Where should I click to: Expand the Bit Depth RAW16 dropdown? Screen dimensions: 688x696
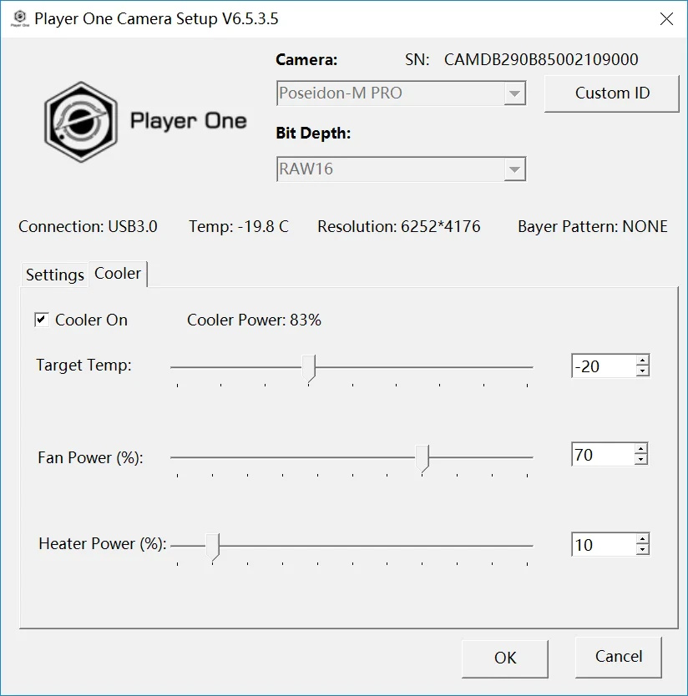[x=515, y=169]
